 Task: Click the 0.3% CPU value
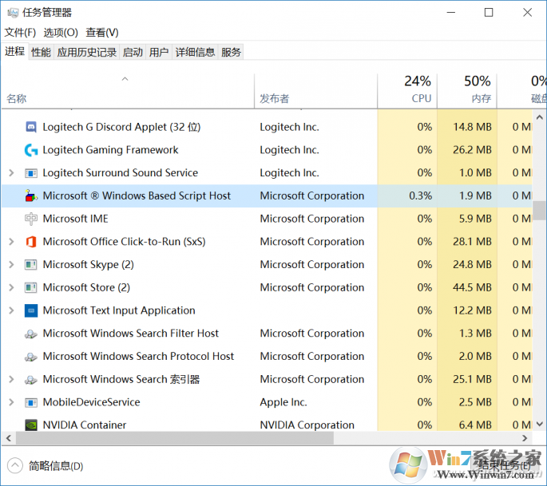(x=420, y=196)
